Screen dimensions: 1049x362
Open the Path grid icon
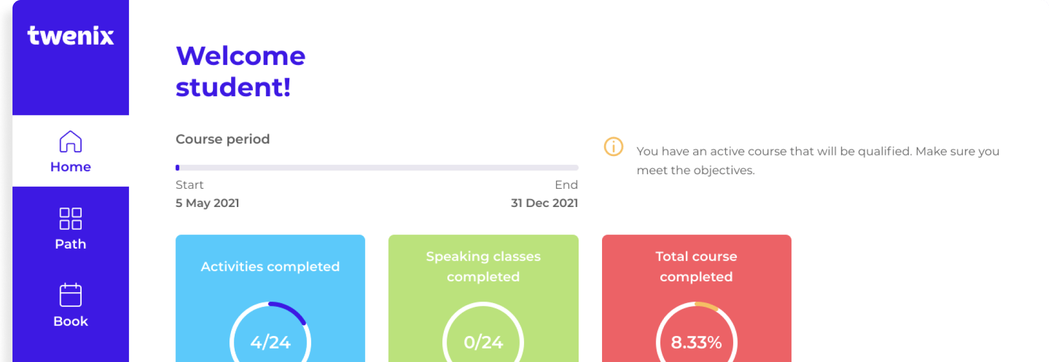(x=71, y=218)
